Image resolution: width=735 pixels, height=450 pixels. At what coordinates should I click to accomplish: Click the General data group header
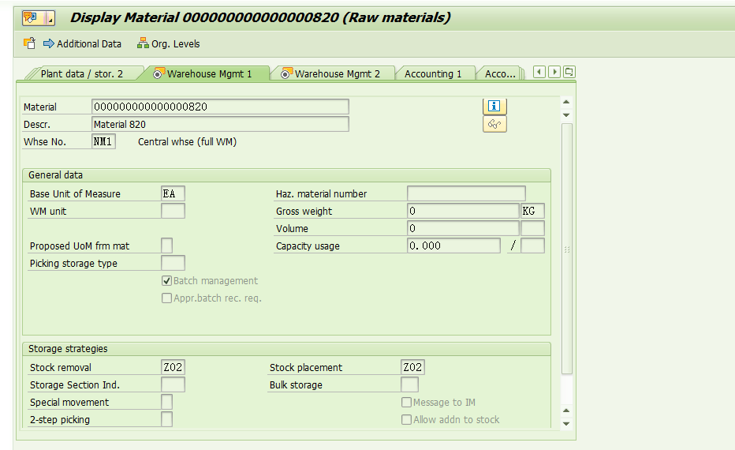tap(286, 175)
